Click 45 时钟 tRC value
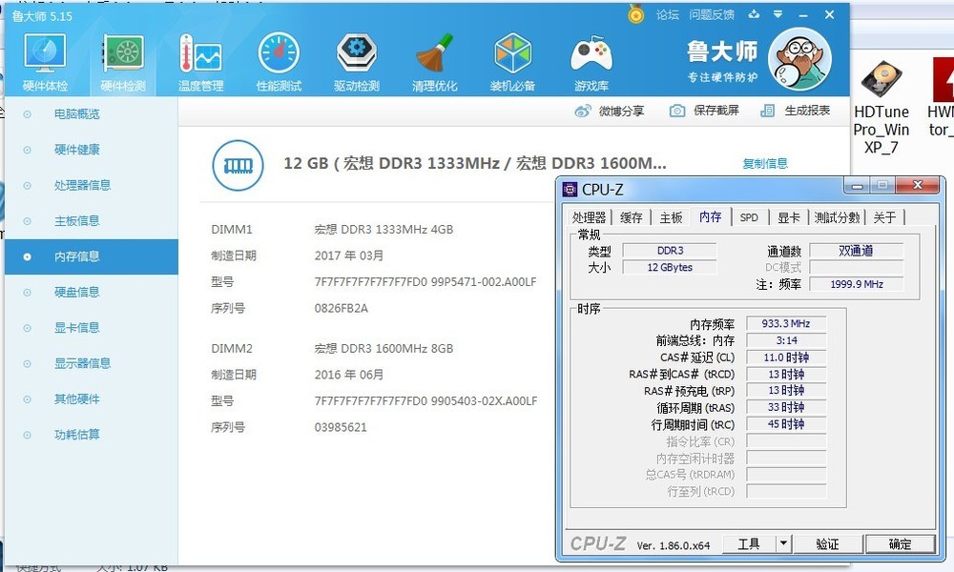Screen dimensions: 954x572 click(786, 424)
